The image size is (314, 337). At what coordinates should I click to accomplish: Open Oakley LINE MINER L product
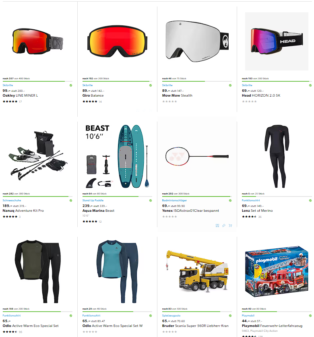20,95
